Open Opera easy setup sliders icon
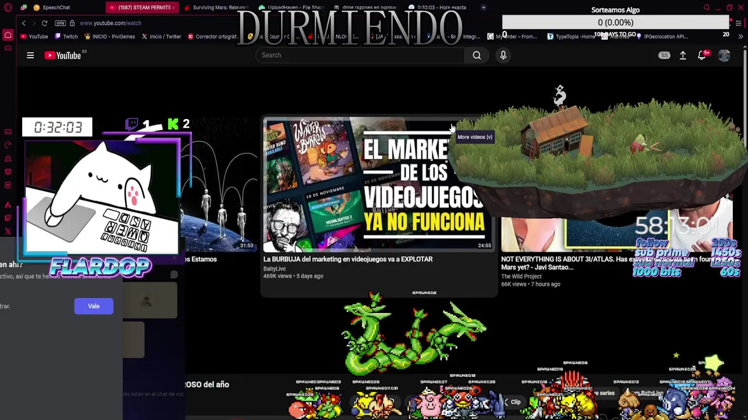 pyautogui.click(x=739, y=23)
